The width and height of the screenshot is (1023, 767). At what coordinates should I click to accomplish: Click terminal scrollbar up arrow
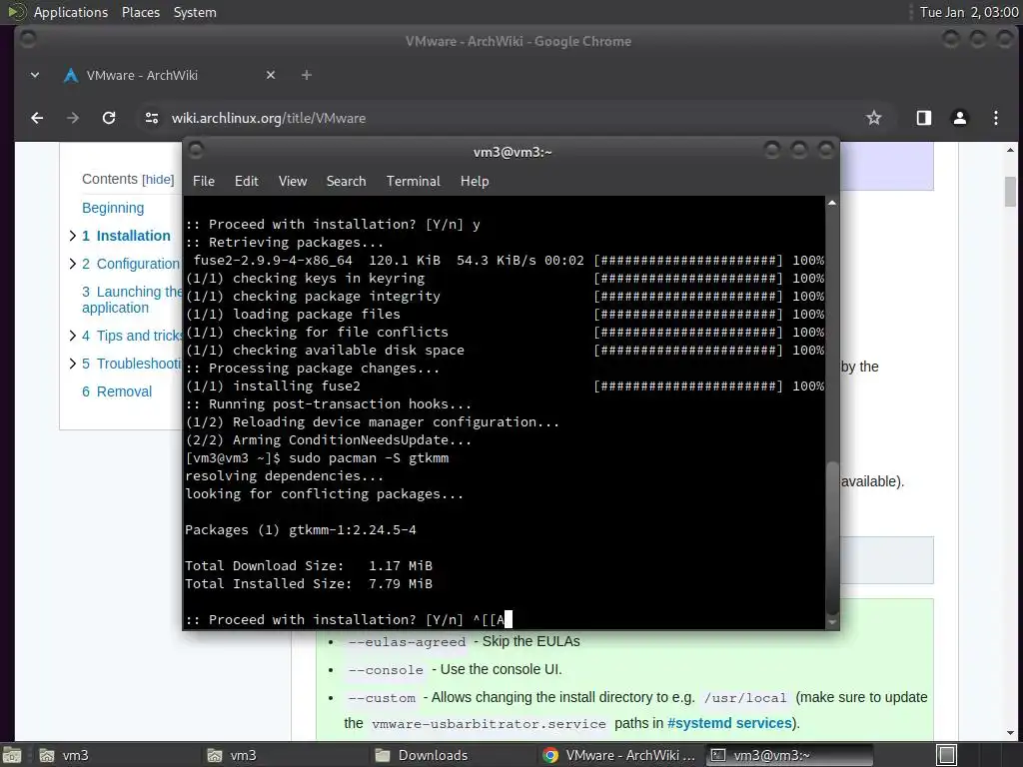click(832, 204)
